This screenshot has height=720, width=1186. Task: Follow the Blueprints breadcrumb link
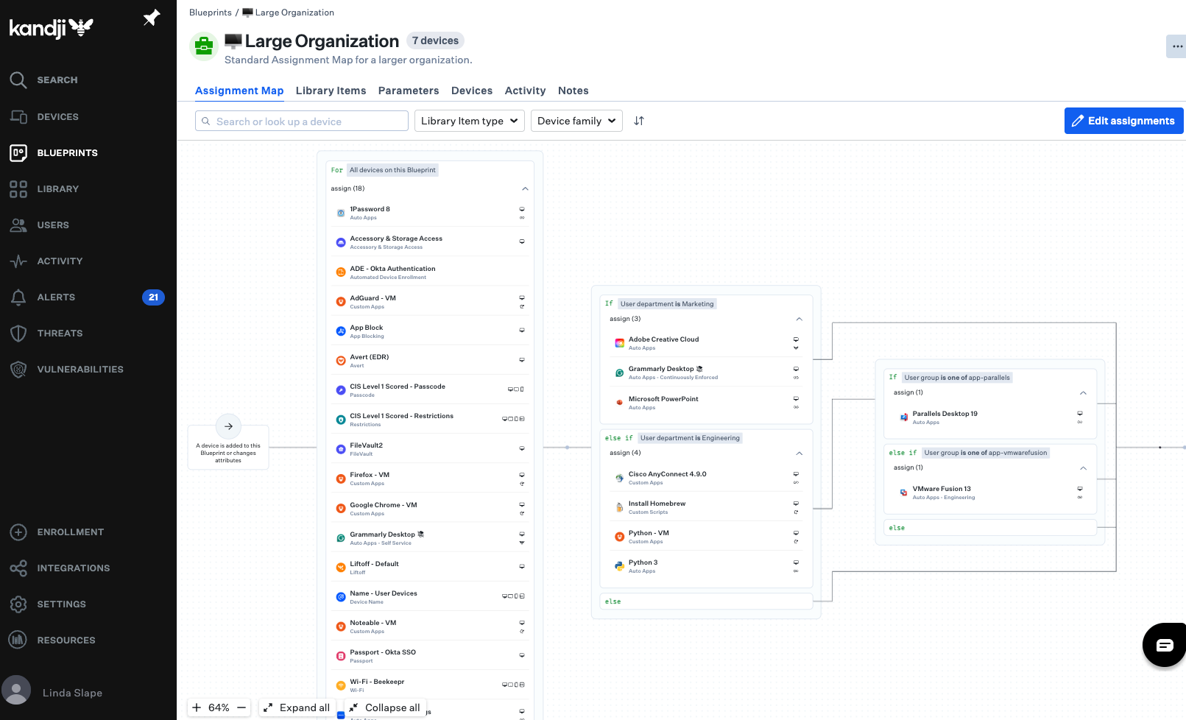tap(210, 13)
